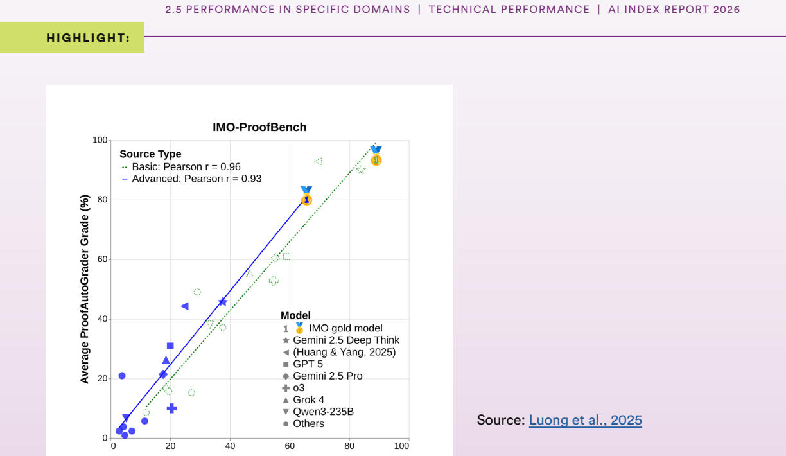Click the x-axis tick label 60

point(290,446)
